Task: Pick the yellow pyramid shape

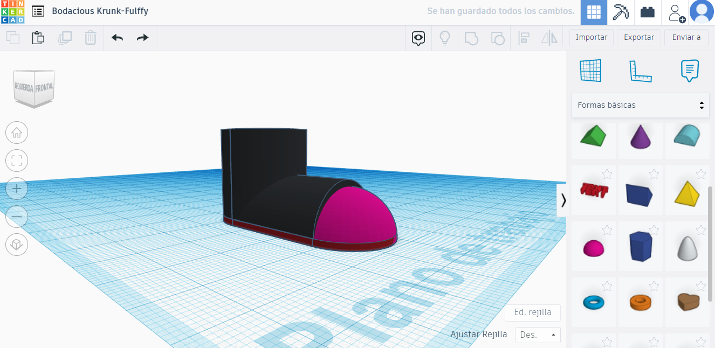Action: (x=687, y=193)
